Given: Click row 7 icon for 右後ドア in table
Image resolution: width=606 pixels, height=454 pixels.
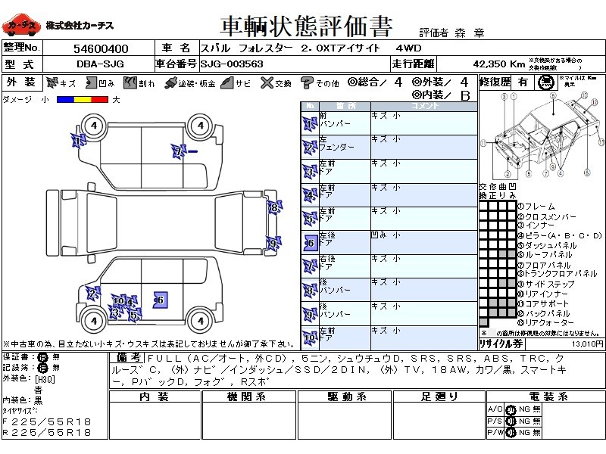Looking at the screenshot, I should 310,266.
